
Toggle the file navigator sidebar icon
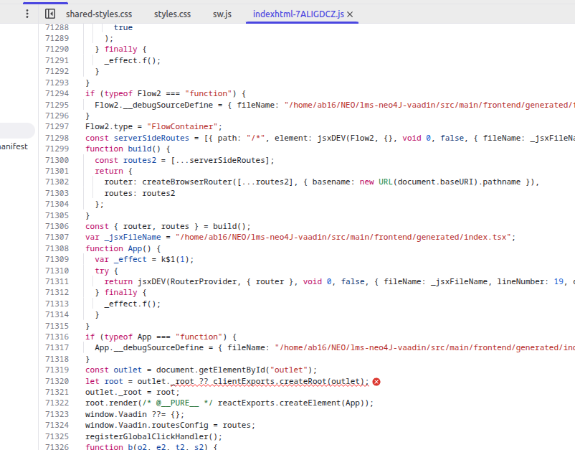pyautogui.click(x=50, y=14)
